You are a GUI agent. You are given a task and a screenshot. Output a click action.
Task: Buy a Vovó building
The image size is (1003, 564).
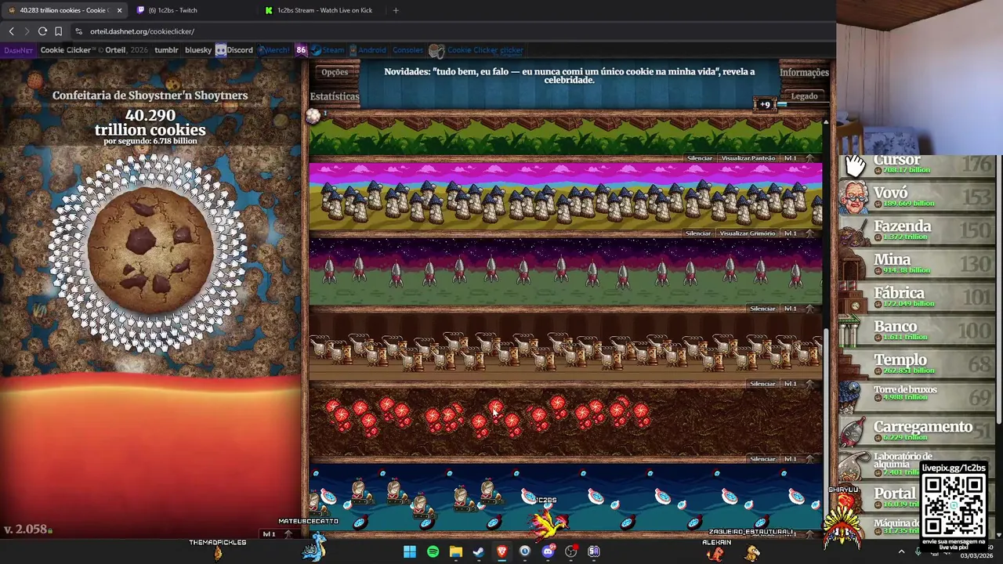click(918, 197)
